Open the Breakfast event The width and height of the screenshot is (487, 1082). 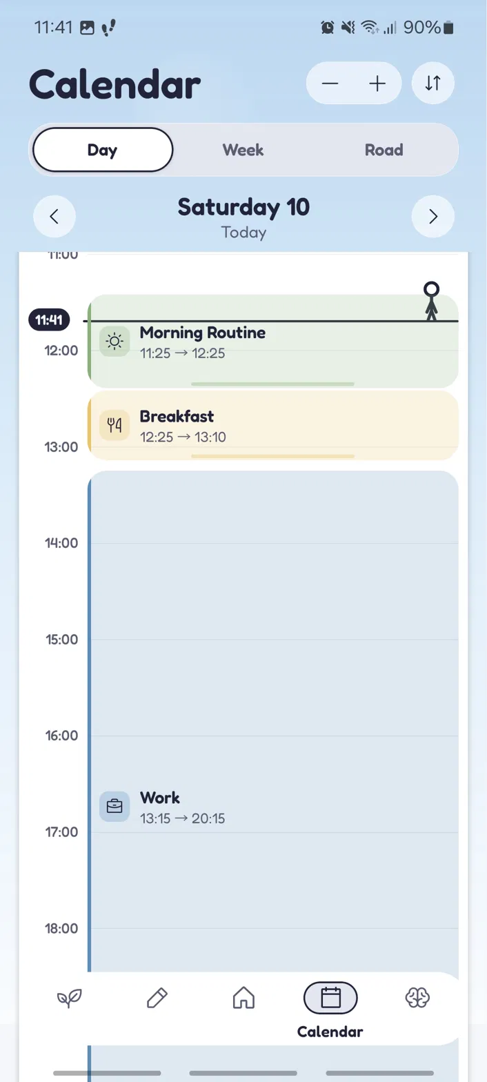pos(273,425)
